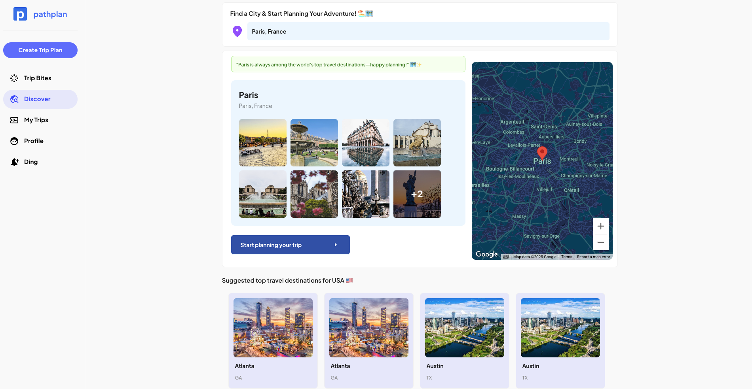Image resolution: width=752 pixels, height=389 pixels.
Task: Click Suggested top travel destinations heading
Action: click(x=287, y=280)
